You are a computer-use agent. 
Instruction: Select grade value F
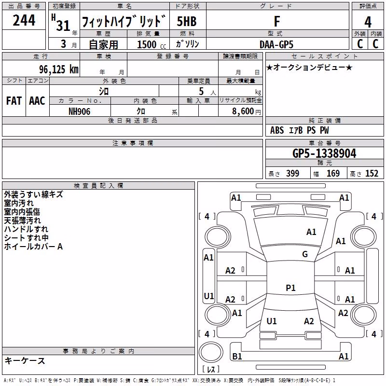click(277, 21)
